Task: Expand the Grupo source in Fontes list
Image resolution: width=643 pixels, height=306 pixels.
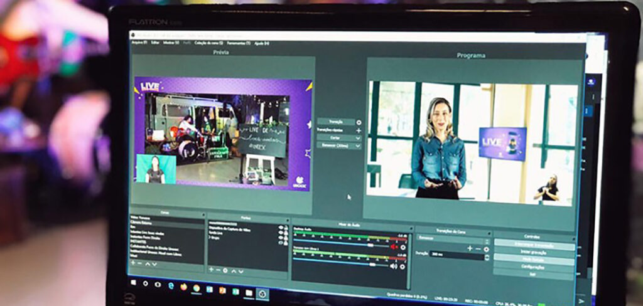Action: point(210,238)
